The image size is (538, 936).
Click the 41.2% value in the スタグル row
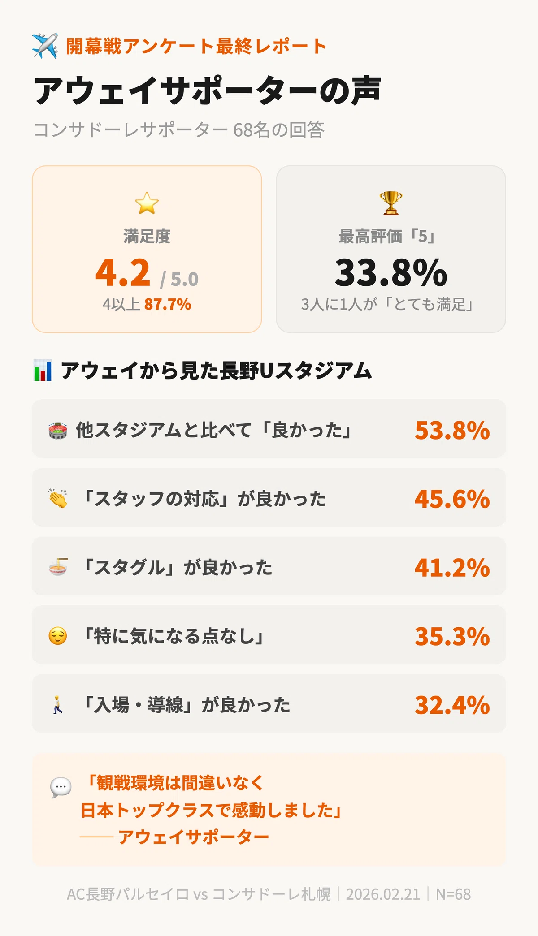(452, 568)
